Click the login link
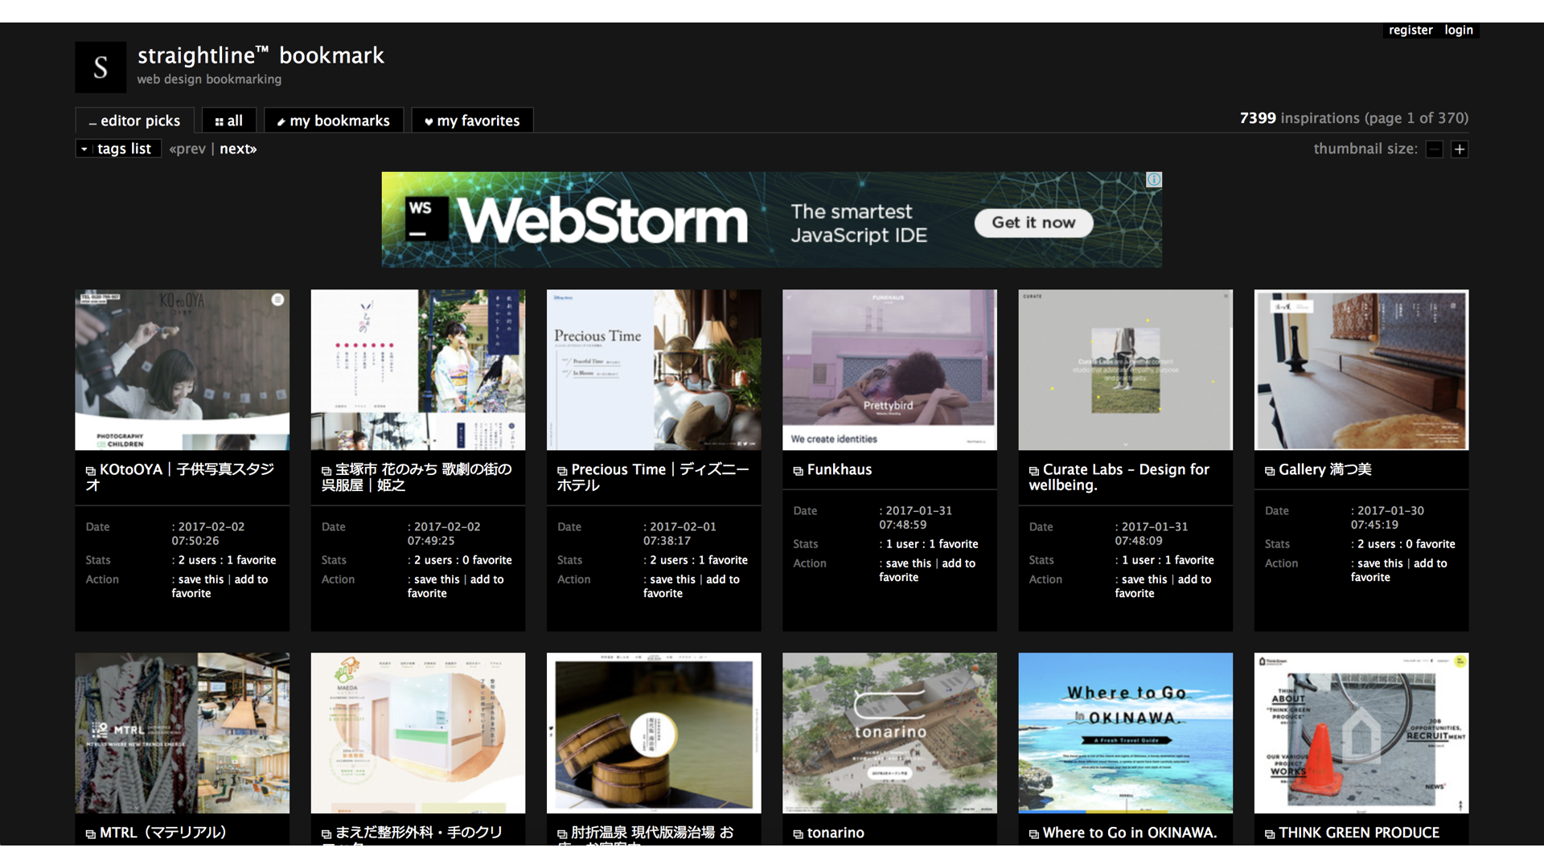This screenshot has height=868, width=1544. pyautogui.click(x=1458, y=30)
